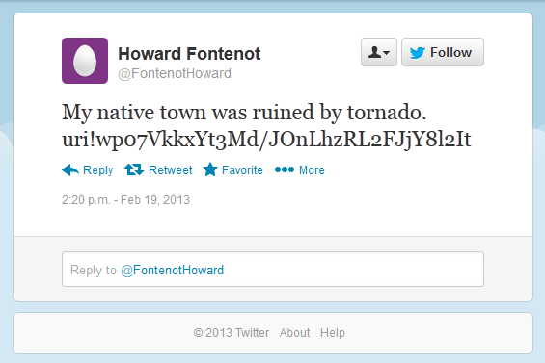The width and height of the screenshot is (545, 363).
Task: Focus the Reply to @FontenotHoward field
Action: coord(273,270)
